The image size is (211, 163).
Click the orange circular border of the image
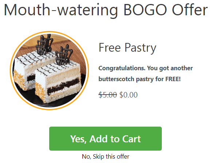click(x=50, y=32)
